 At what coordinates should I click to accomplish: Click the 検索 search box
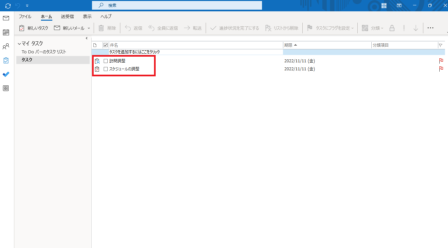coord(177,5)
